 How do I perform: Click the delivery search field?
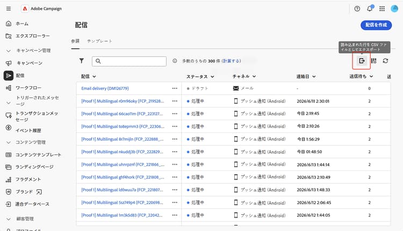tap(129, 61)
